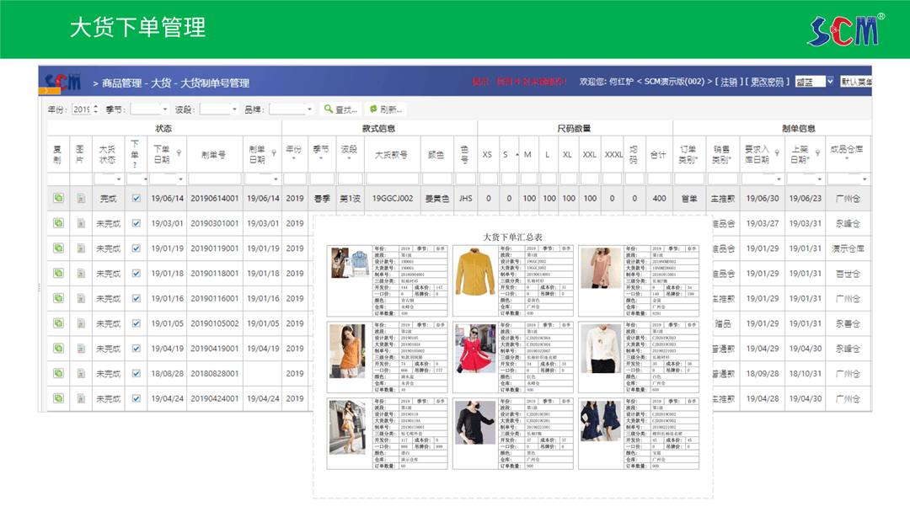
Task: Select the cell 19GGCJ002
Action: [x=393, y=198]
